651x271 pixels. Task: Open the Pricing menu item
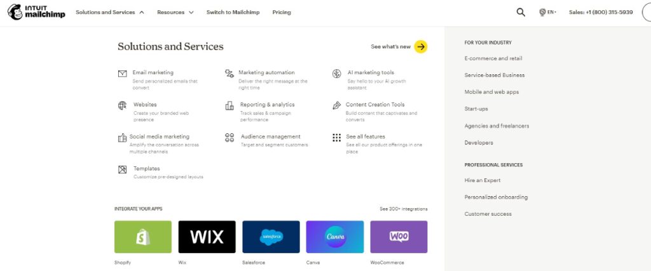[x=282, y=13]
